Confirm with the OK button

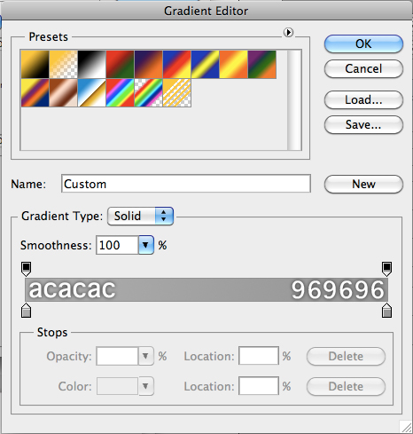pyautogui.click(x=363, y=44)
